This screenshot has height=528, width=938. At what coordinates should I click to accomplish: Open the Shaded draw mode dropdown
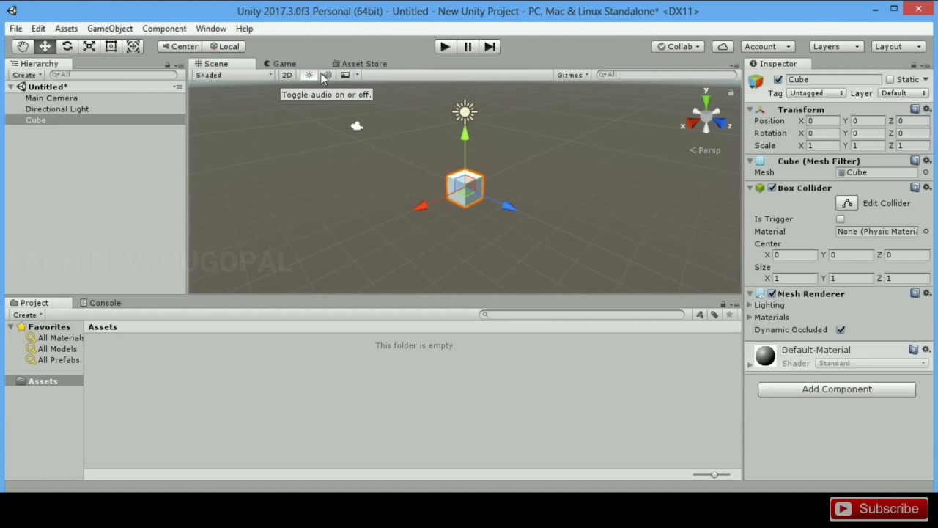[x=234, y=75]
